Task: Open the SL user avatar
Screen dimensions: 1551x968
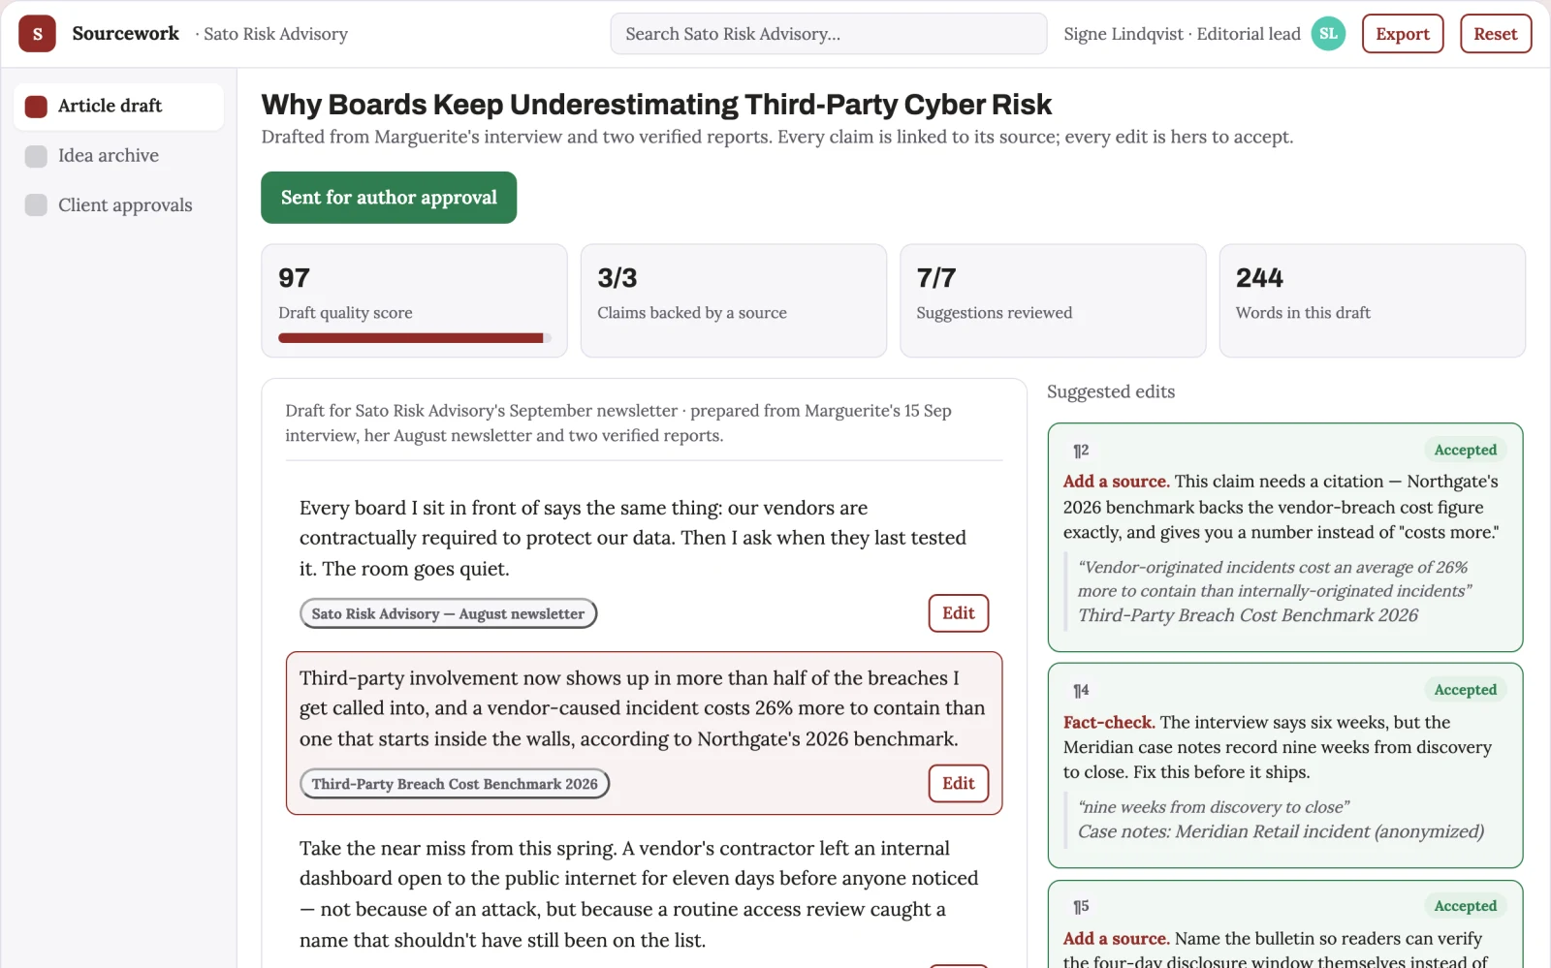Action: (x=1328, y=34)
